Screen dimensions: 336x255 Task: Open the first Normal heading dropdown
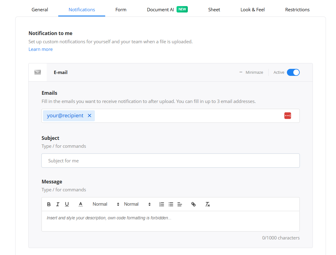(x=106, y=204)
